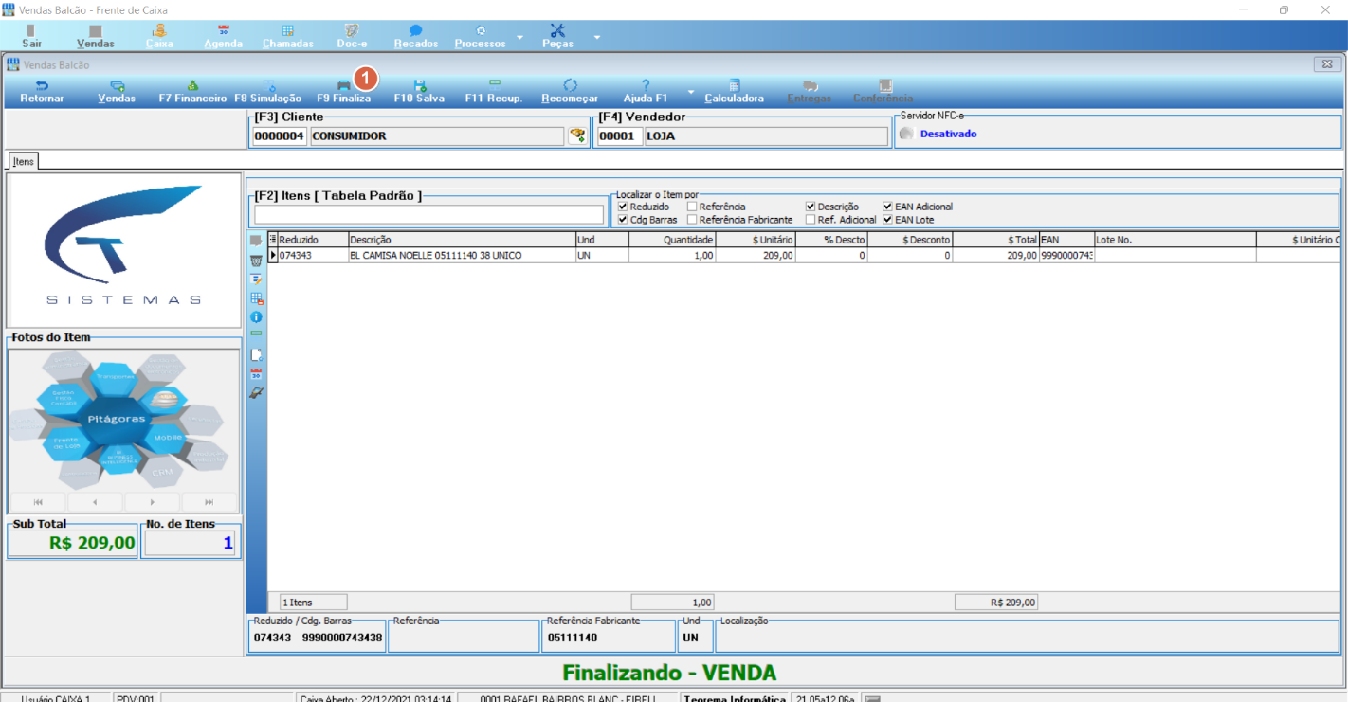The image size is (1348, 702).
Task: Click the [F2] Itens search field
Action: click(x=428, y=214)
